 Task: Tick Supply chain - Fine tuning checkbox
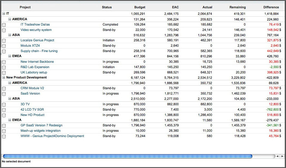(x=4, y=51)
